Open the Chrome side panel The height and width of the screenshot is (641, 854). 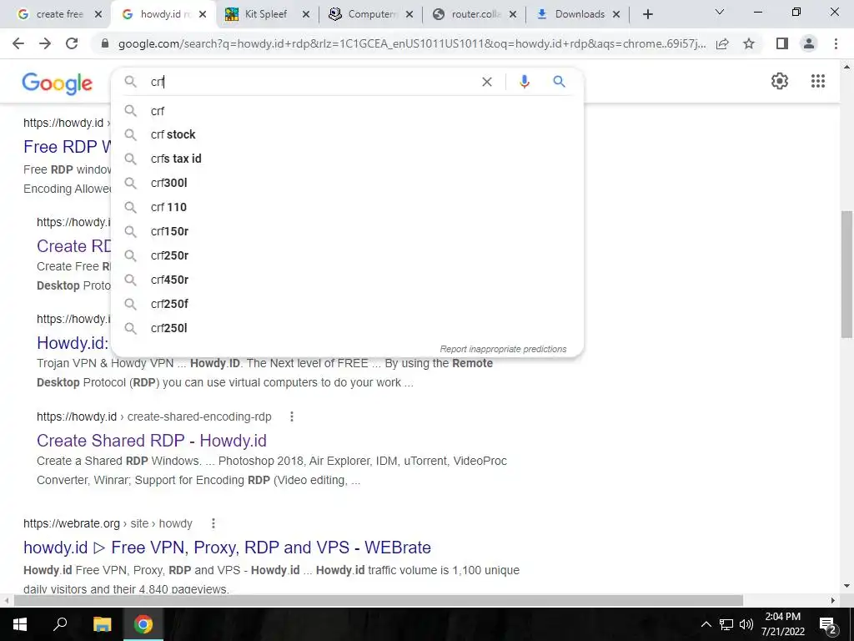click(782, 43)
